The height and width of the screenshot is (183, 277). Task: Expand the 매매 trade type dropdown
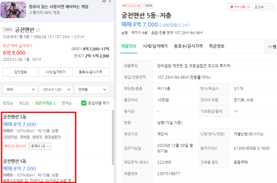pyautogui.click(x=20, y=90)
